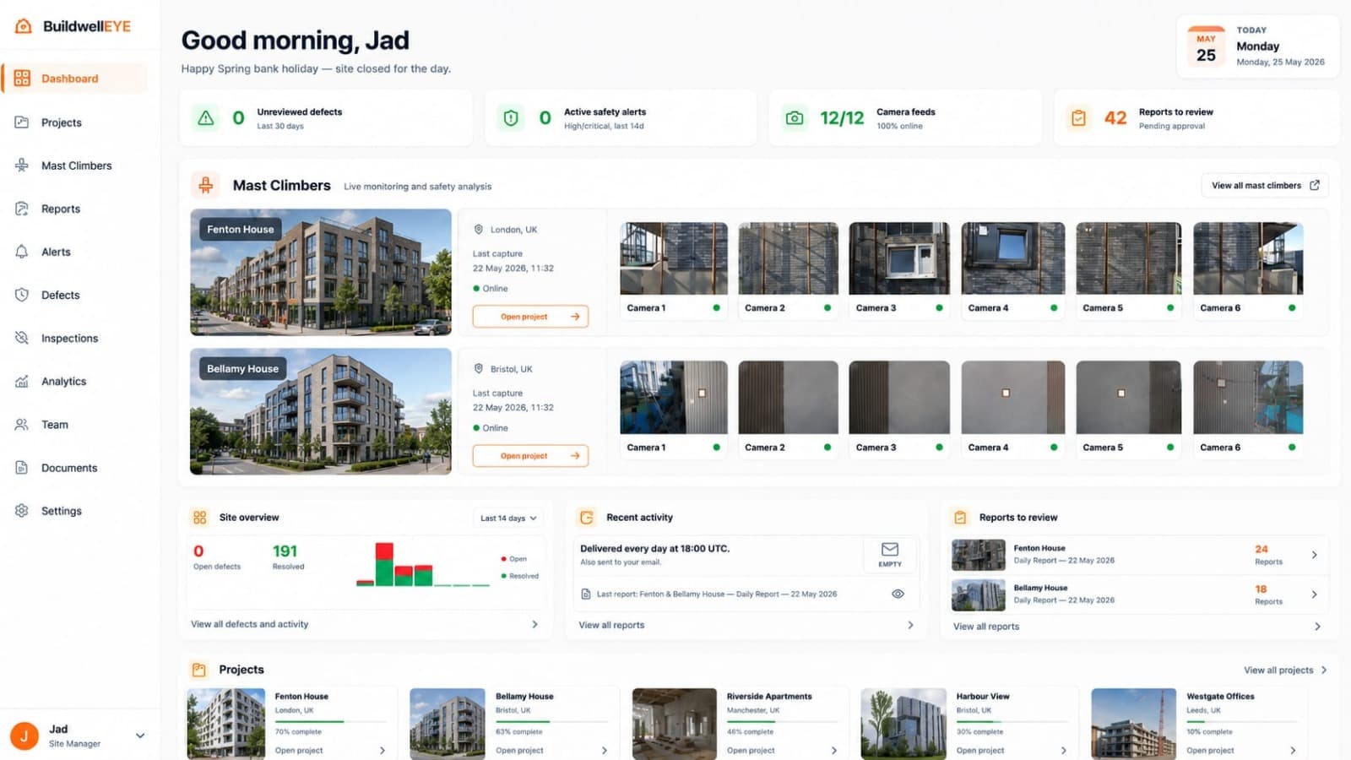Click the Active safety alerts shield icon
Screen dimensions: 1351x760
(x=511, y=118)
